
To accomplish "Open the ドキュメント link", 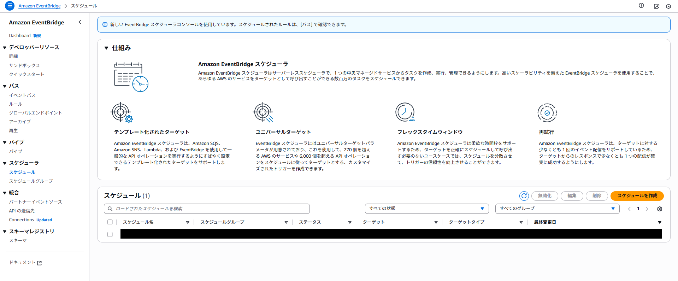I will click(22, 263).
